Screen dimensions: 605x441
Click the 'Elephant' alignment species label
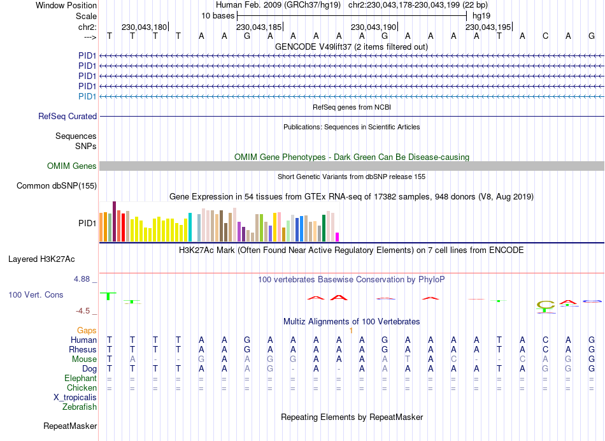(x=81, y=378)
